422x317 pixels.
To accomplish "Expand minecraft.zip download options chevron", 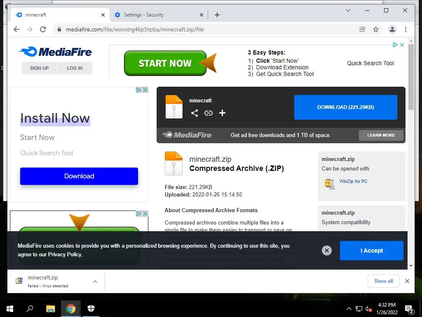I will pos(95,282).
